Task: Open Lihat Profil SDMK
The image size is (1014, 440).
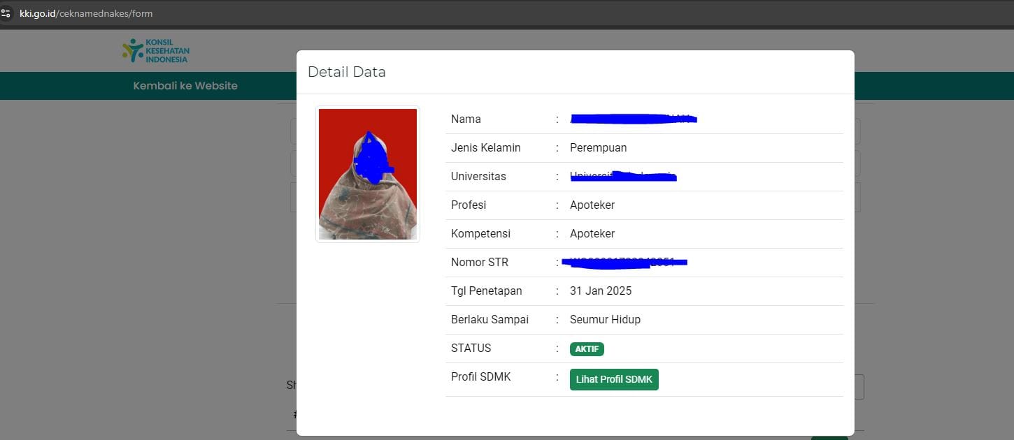Action: [x=613, y=379]
